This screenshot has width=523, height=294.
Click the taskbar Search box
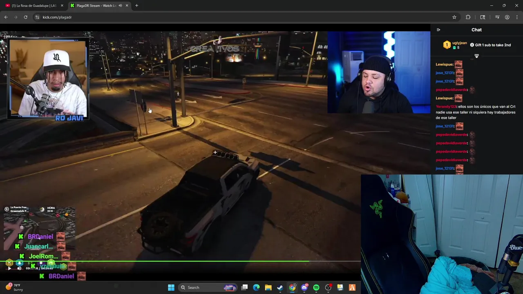pos(208,287)
